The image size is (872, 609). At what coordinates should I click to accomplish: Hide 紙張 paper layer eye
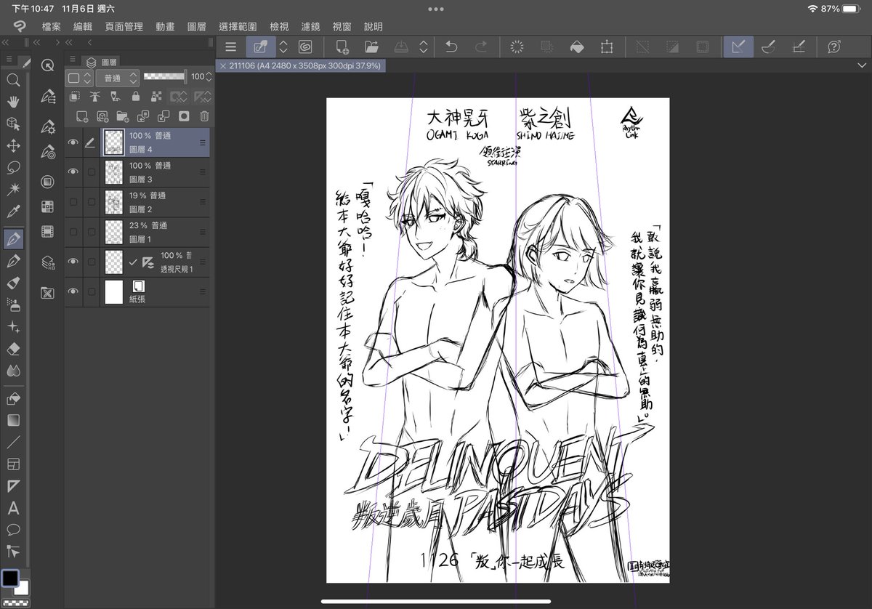click(x=73, y=291)
